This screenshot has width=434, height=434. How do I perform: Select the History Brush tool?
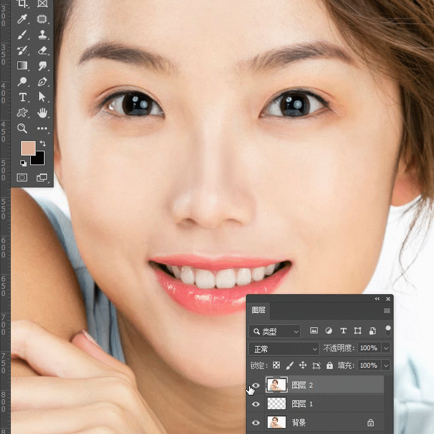(x=22, y=51)
